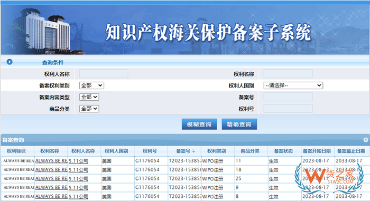Open ALWAYS BE RE link in category 8 row
Image resolution: width=370 pixels, height=201 pixels.
click(51, 196)
